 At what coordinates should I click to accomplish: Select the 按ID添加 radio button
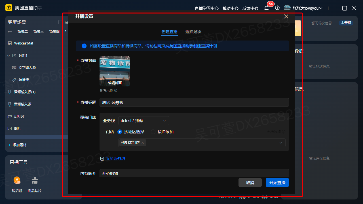point(153,131)
